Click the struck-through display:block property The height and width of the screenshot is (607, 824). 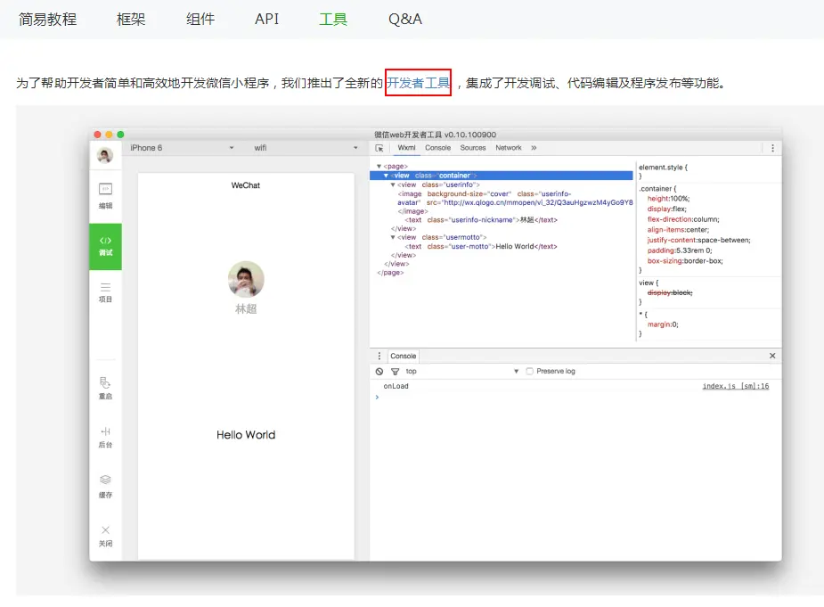coord(670,292)
